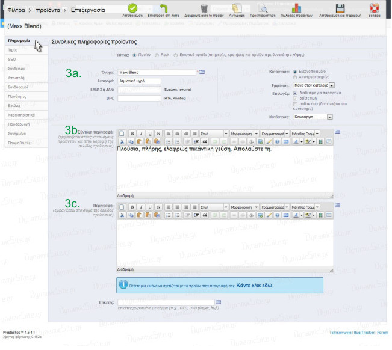Click the Κάντε κλικ εδώ link
This screenshot has height=350, width=392.
coord(254,285)
